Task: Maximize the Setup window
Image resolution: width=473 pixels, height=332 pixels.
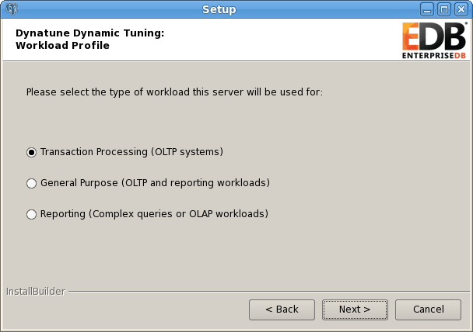Action: [444, 9]
